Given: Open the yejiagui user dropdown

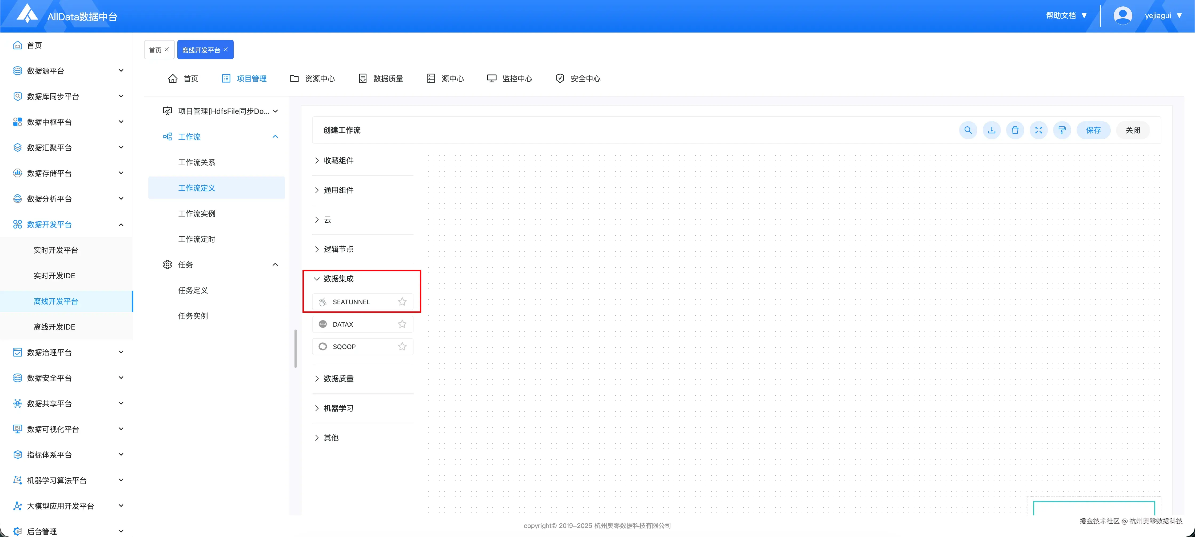Looking at the screenshot, I should [1164, 16].
